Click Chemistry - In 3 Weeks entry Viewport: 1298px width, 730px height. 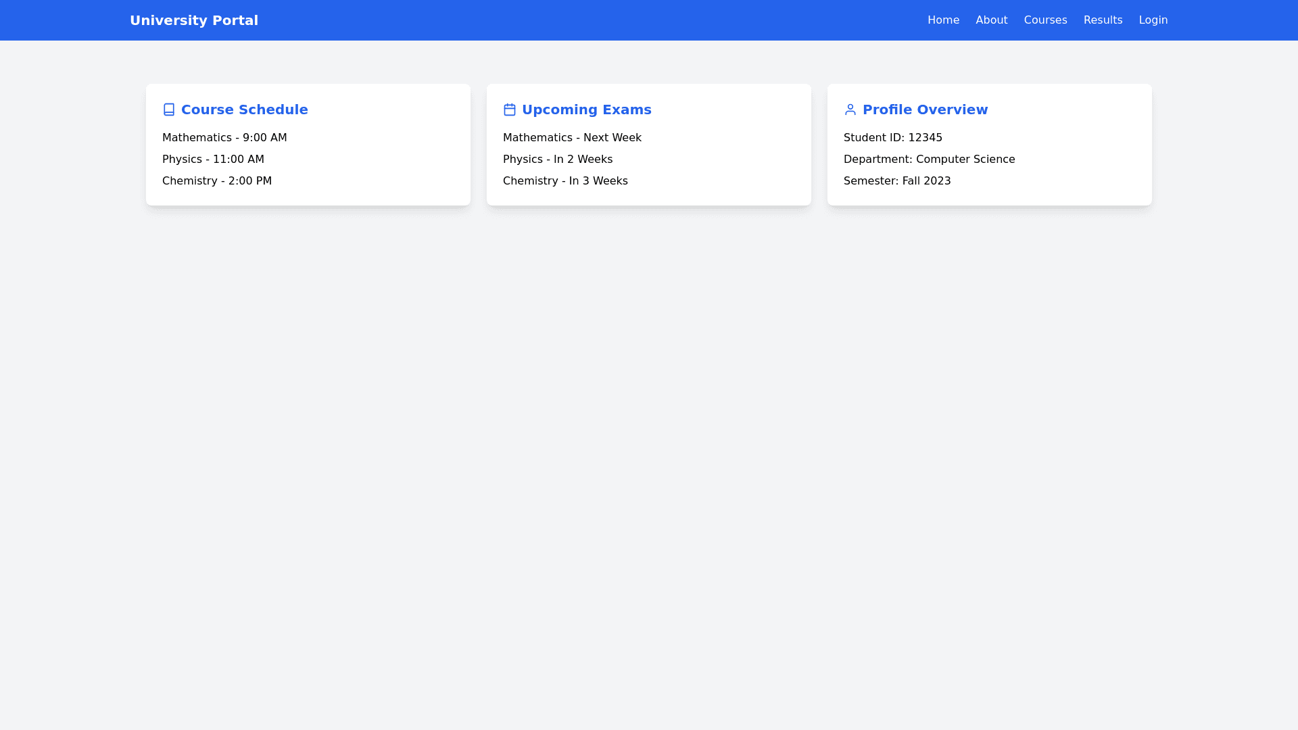pyautogui.click(x=565, y=181)
